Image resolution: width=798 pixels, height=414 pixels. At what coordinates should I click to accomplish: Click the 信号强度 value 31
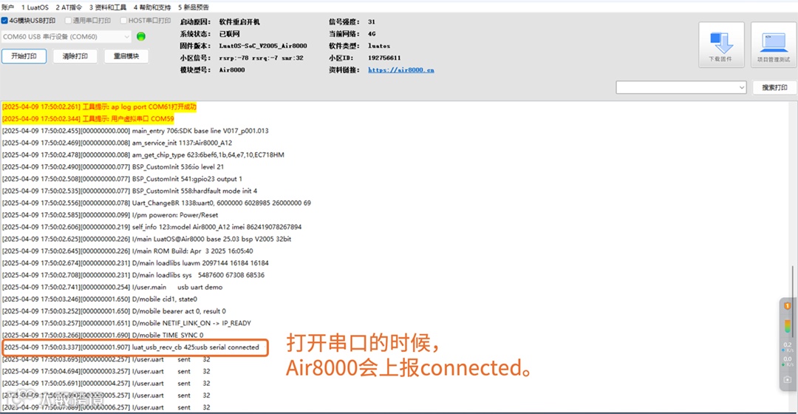pyautogui.click(x=372, y=22)
